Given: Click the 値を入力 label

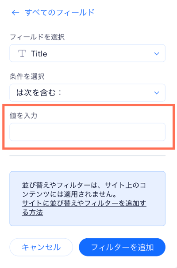Looking at the screenshot, I should point(23,115).
